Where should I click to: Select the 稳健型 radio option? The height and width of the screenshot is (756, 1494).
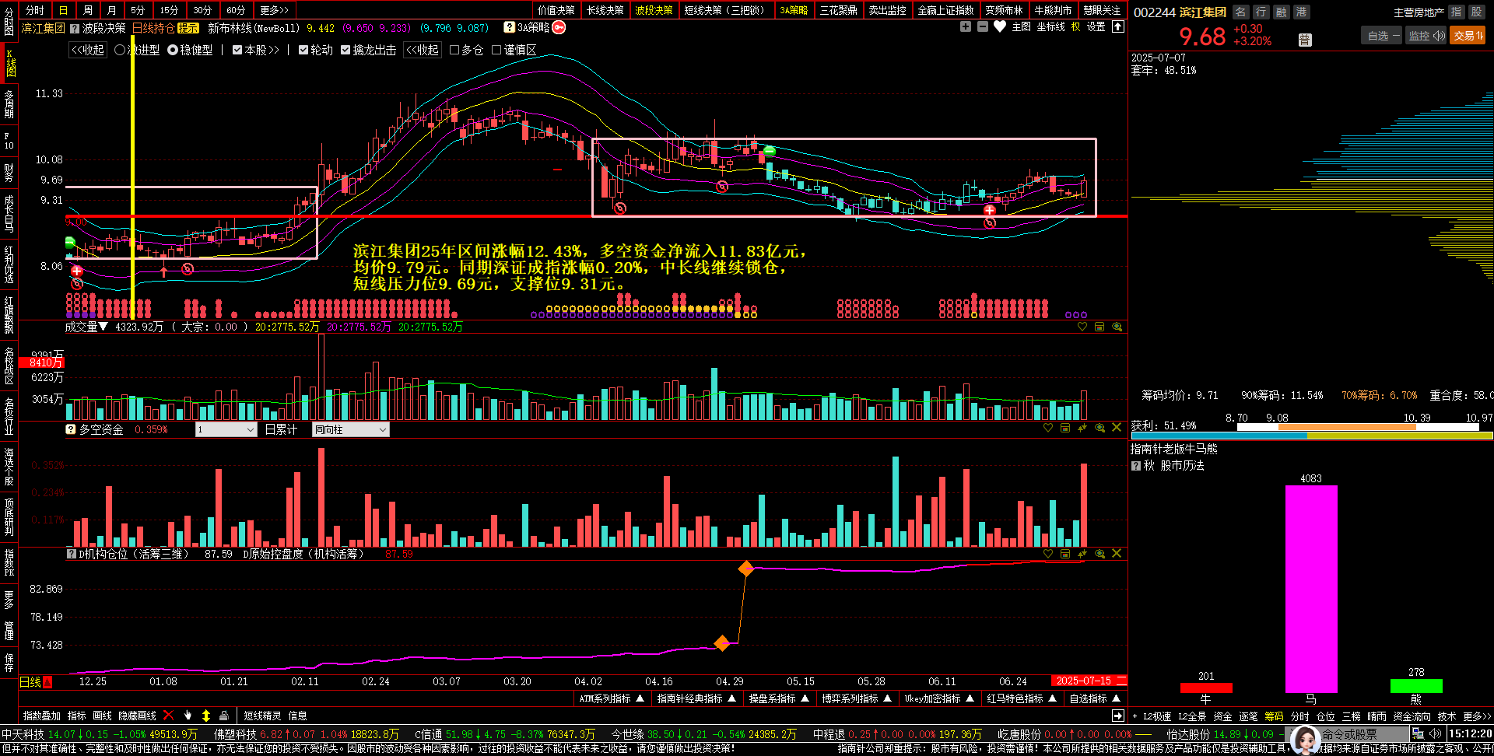point(190,50)
